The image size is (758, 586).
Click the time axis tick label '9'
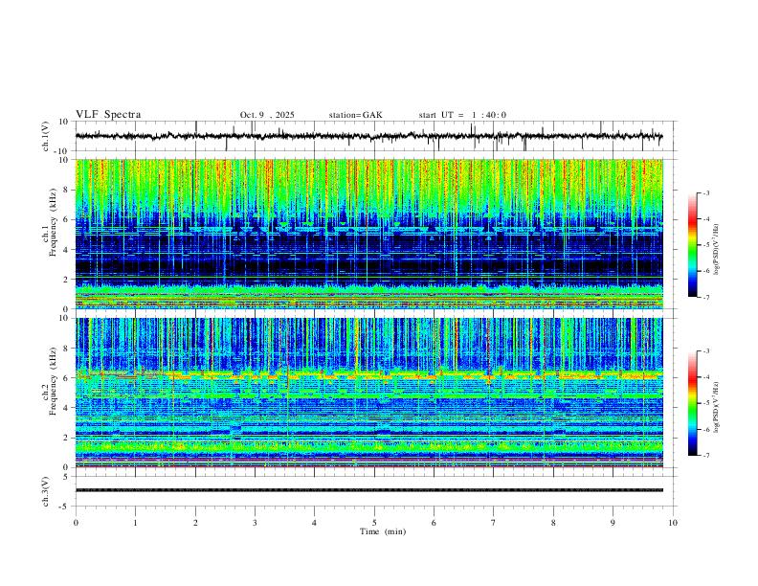613,523
